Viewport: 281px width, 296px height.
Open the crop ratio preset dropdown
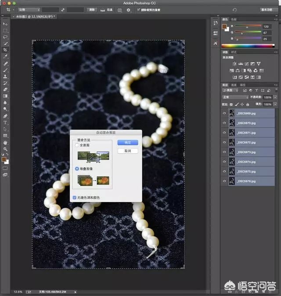(x=29, y=10)
